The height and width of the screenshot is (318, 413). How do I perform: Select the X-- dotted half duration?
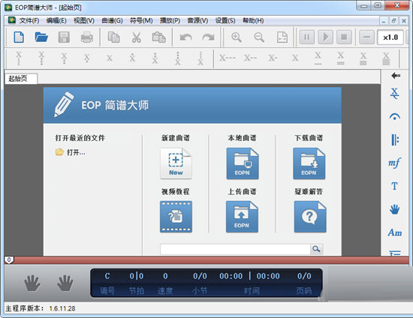tap(250, 58)
